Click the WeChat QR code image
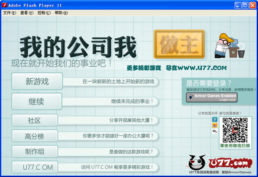Screen dimensions: 258x177 click(x=235, y=130)
